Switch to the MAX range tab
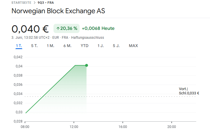 point(133,46)
